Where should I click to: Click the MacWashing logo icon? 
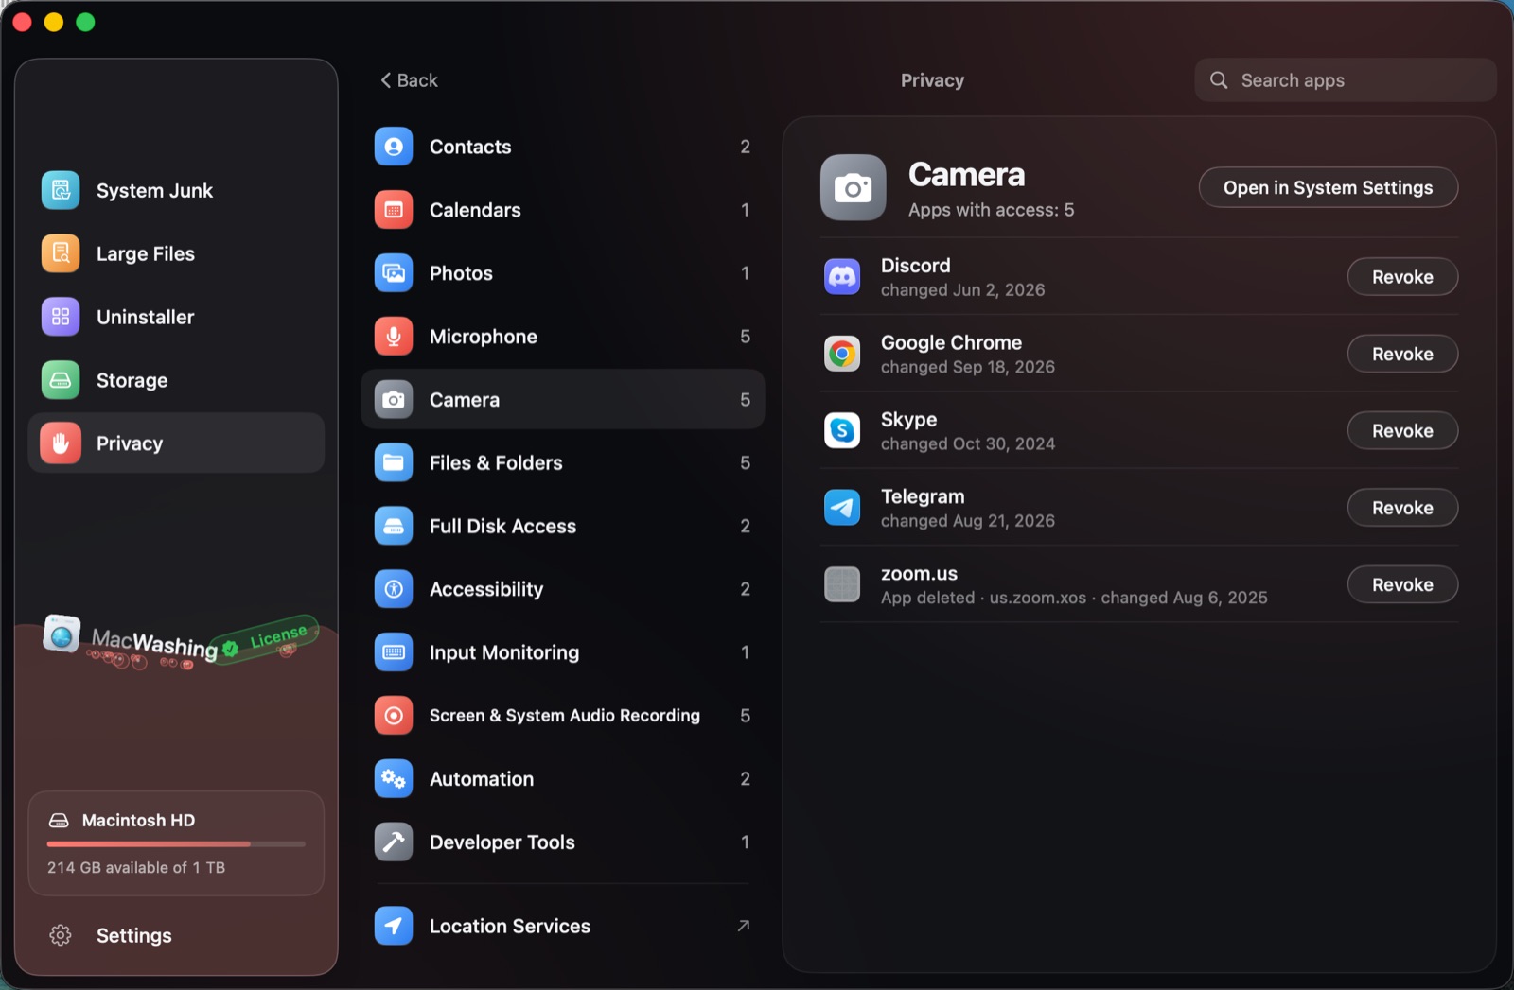62,634
